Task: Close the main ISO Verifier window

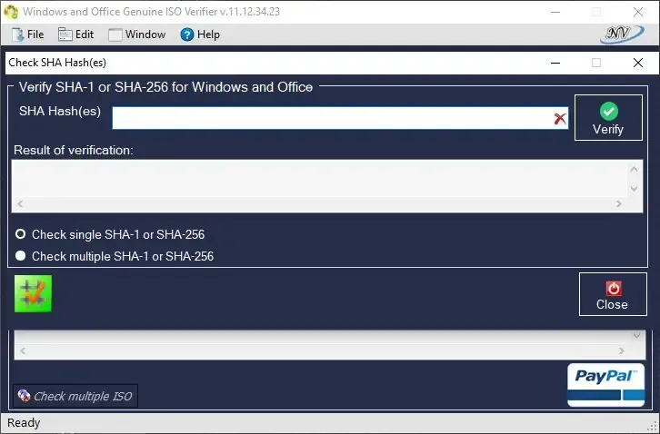Action: [x=638, y=12]
